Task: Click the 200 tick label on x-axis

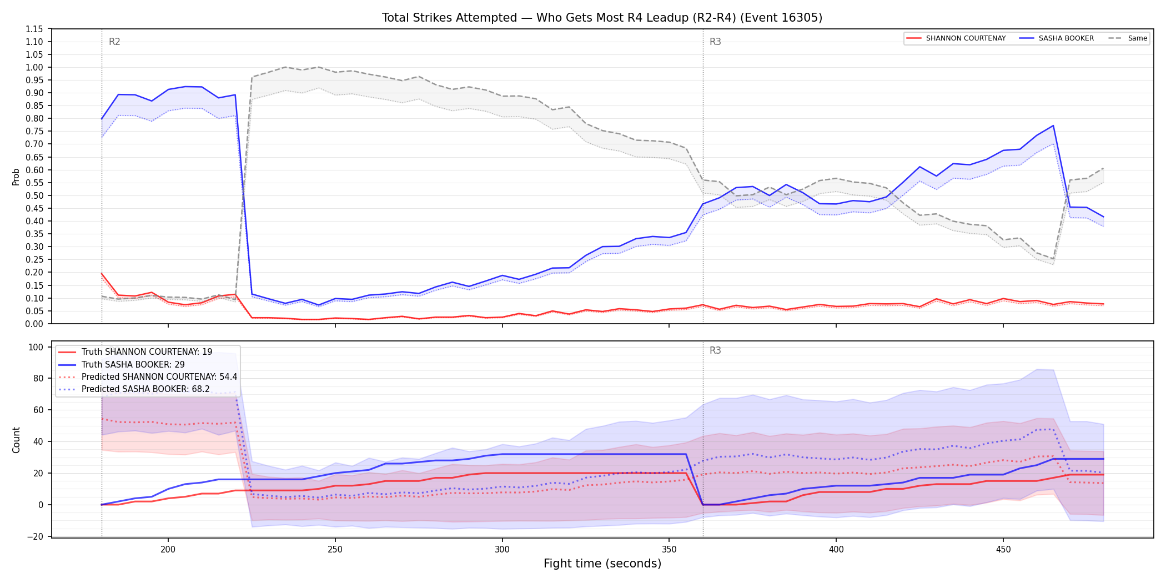Action: (168, 549)
